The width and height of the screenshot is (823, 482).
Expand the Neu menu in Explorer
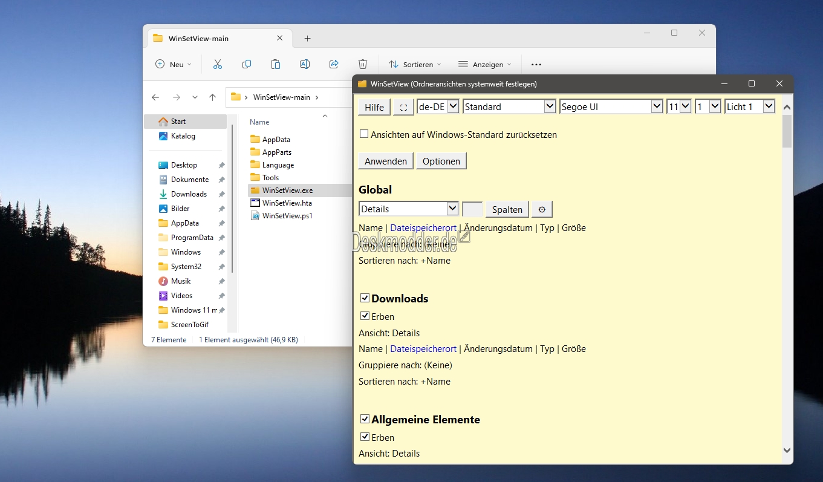(x=173, y=64)
